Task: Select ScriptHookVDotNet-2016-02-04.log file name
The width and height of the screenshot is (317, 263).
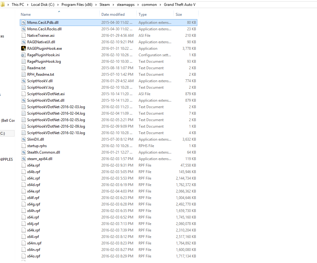Action: coord(56,113)
